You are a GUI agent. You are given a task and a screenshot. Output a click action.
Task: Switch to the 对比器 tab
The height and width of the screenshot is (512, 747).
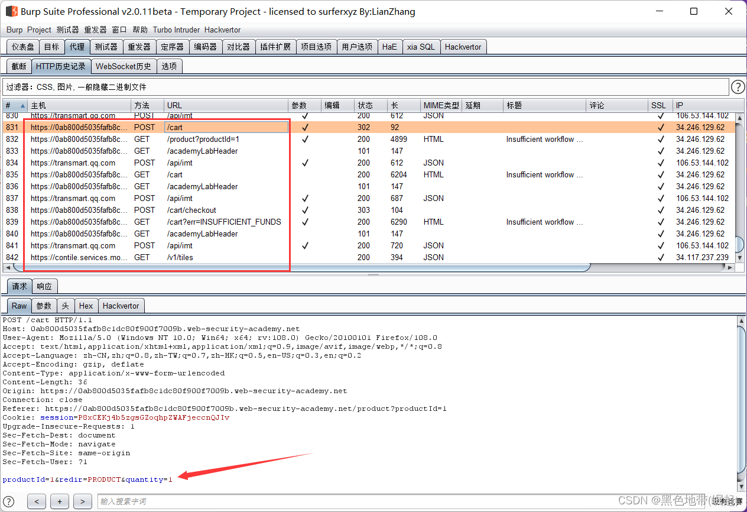(x=239, y=47)
